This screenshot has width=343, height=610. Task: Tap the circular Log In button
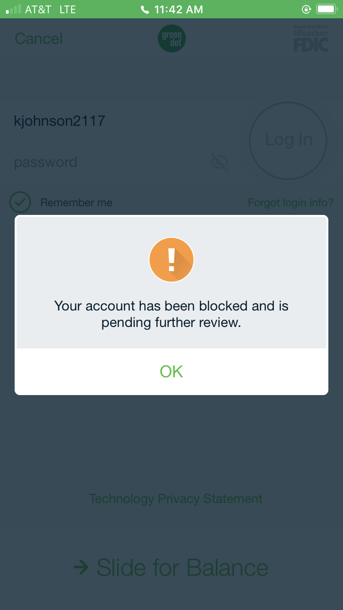(288, 140)
